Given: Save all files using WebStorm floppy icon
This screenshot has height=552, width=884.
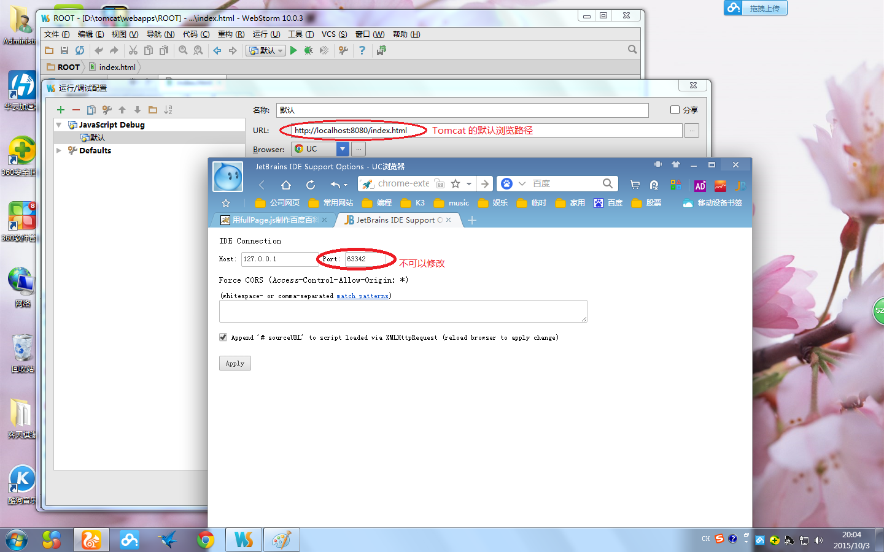Looking at the screenshot, I should click(64, 50).
